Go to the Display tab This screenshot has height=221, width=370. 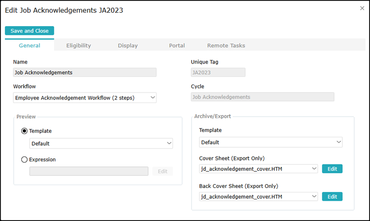pos(127,46)
